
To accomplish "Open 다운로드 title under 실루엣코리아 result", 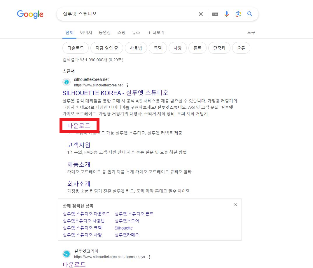I will 74,264.
